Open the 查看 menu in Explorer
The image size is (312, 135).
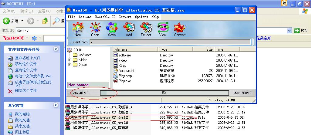click(x=44, y=11)
